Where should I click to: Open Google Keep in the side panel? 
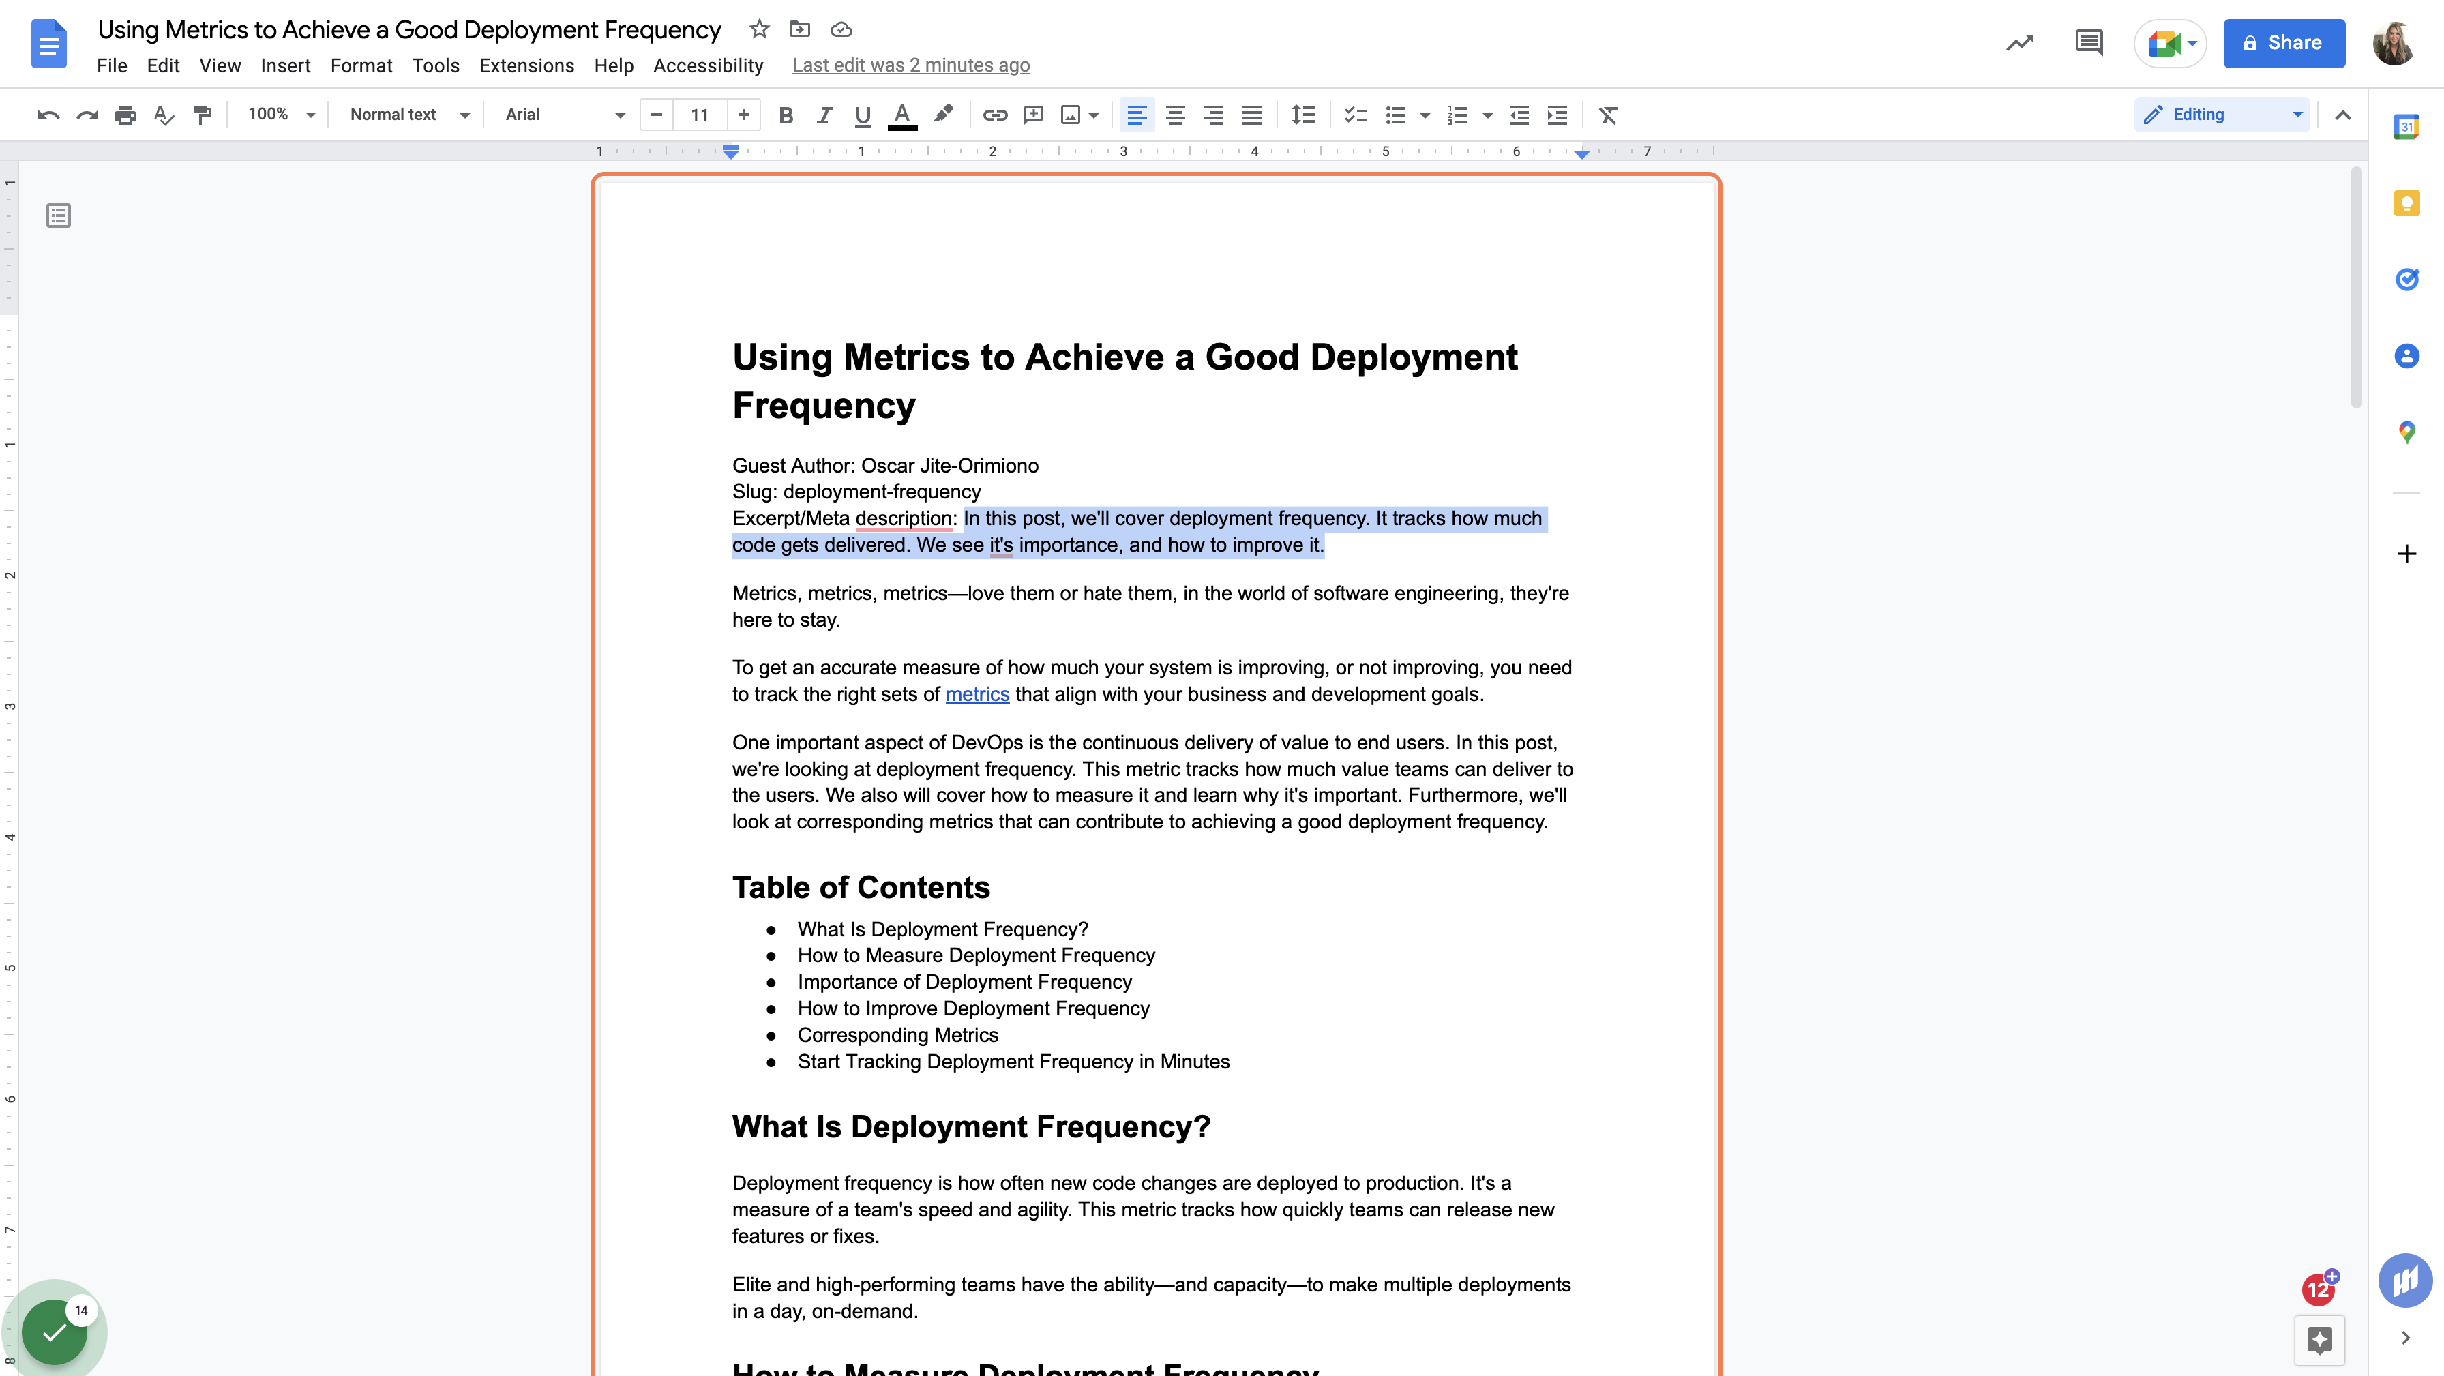point(2406,203)
